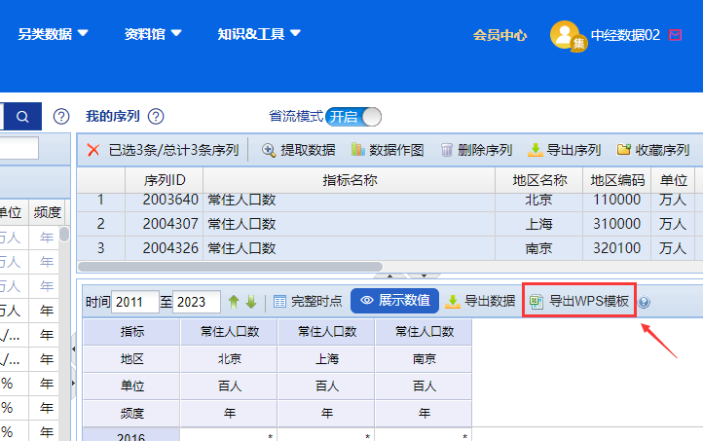Expand the 资料馆 dropdown menu
The width and height of the screenshot is (703, 441).
tap(153, 34)
